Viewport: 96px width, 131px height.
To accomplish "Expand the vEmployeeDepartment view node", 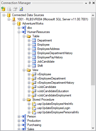I will [x=29, y=78].
